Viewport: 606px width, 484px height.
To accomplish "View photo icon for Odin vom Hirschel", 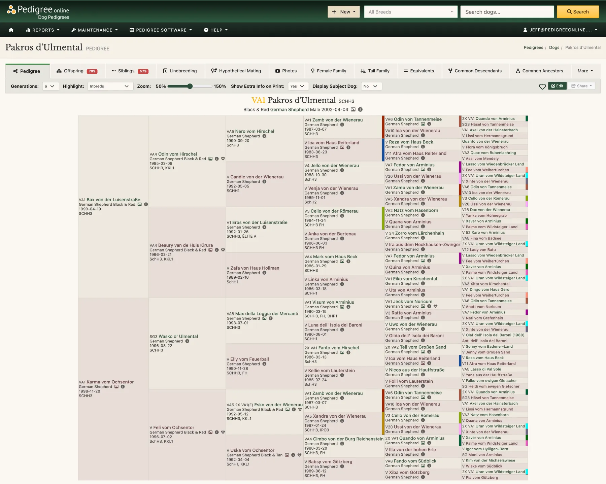I will point(210,159).
